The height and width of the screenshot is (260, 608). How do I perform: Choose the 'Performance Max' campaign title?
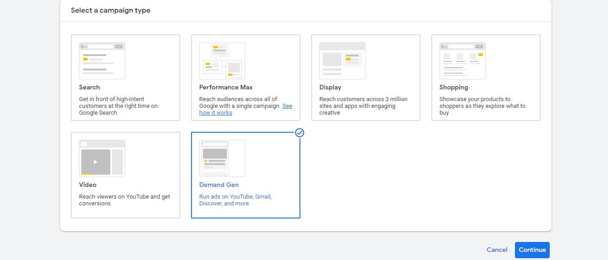click(x=226, y=87)
